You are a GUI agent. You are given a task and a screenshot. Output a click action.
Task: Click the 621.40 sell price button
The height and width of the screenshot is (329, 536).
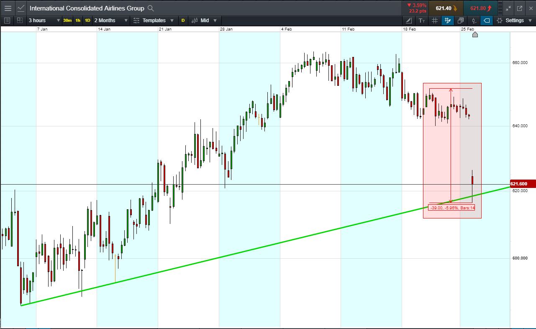(x=446, y=8)
